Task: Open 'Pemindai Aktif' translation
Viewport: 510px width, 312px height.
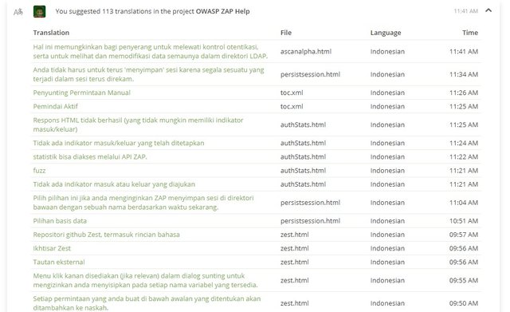Action: tap(56, 106)
